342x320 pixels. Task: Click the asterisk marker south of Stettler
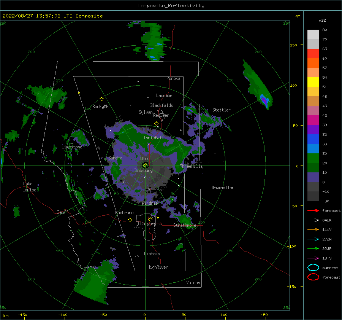point(180,131)
